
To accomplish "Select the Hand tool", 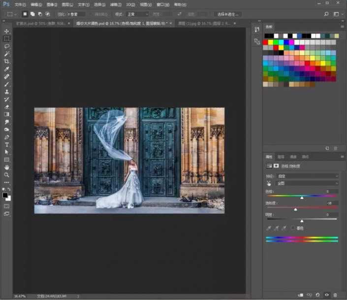I will coord(7,167).
